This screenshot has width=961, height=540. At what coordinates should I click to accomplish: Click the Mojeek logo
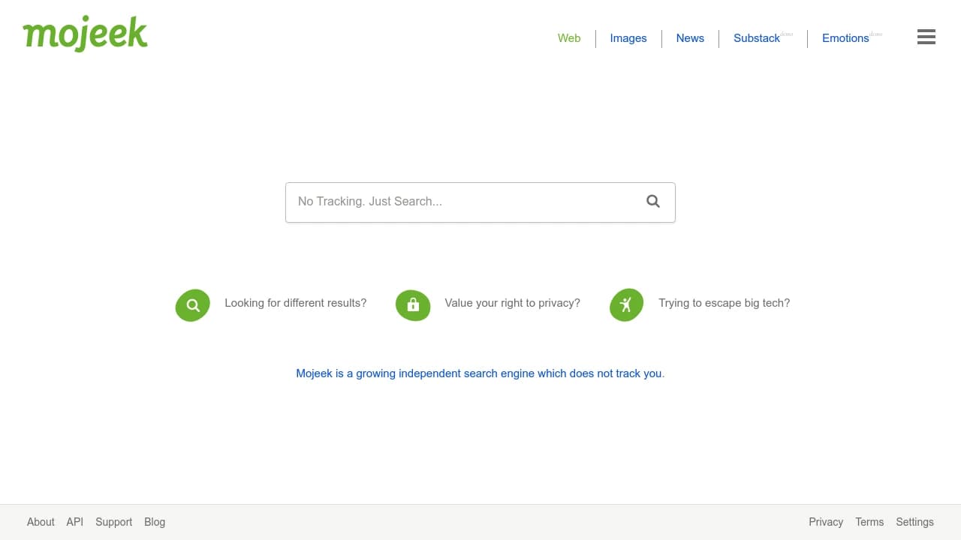86,34
